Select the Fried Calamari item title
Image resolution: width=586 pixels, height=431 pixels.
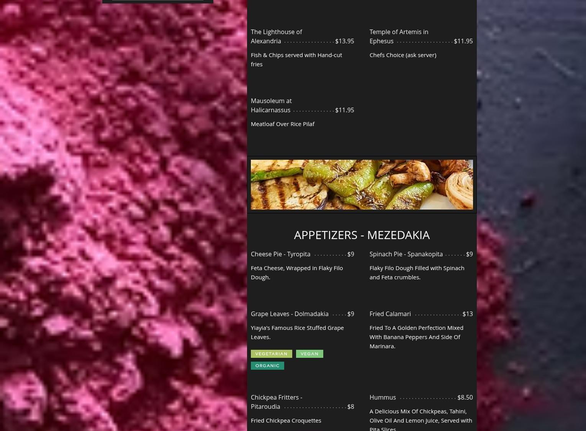point(390,314)
